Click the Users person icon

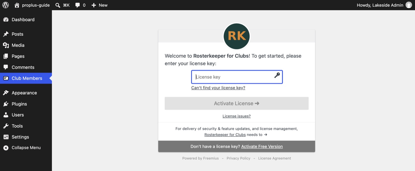[6, 115]
